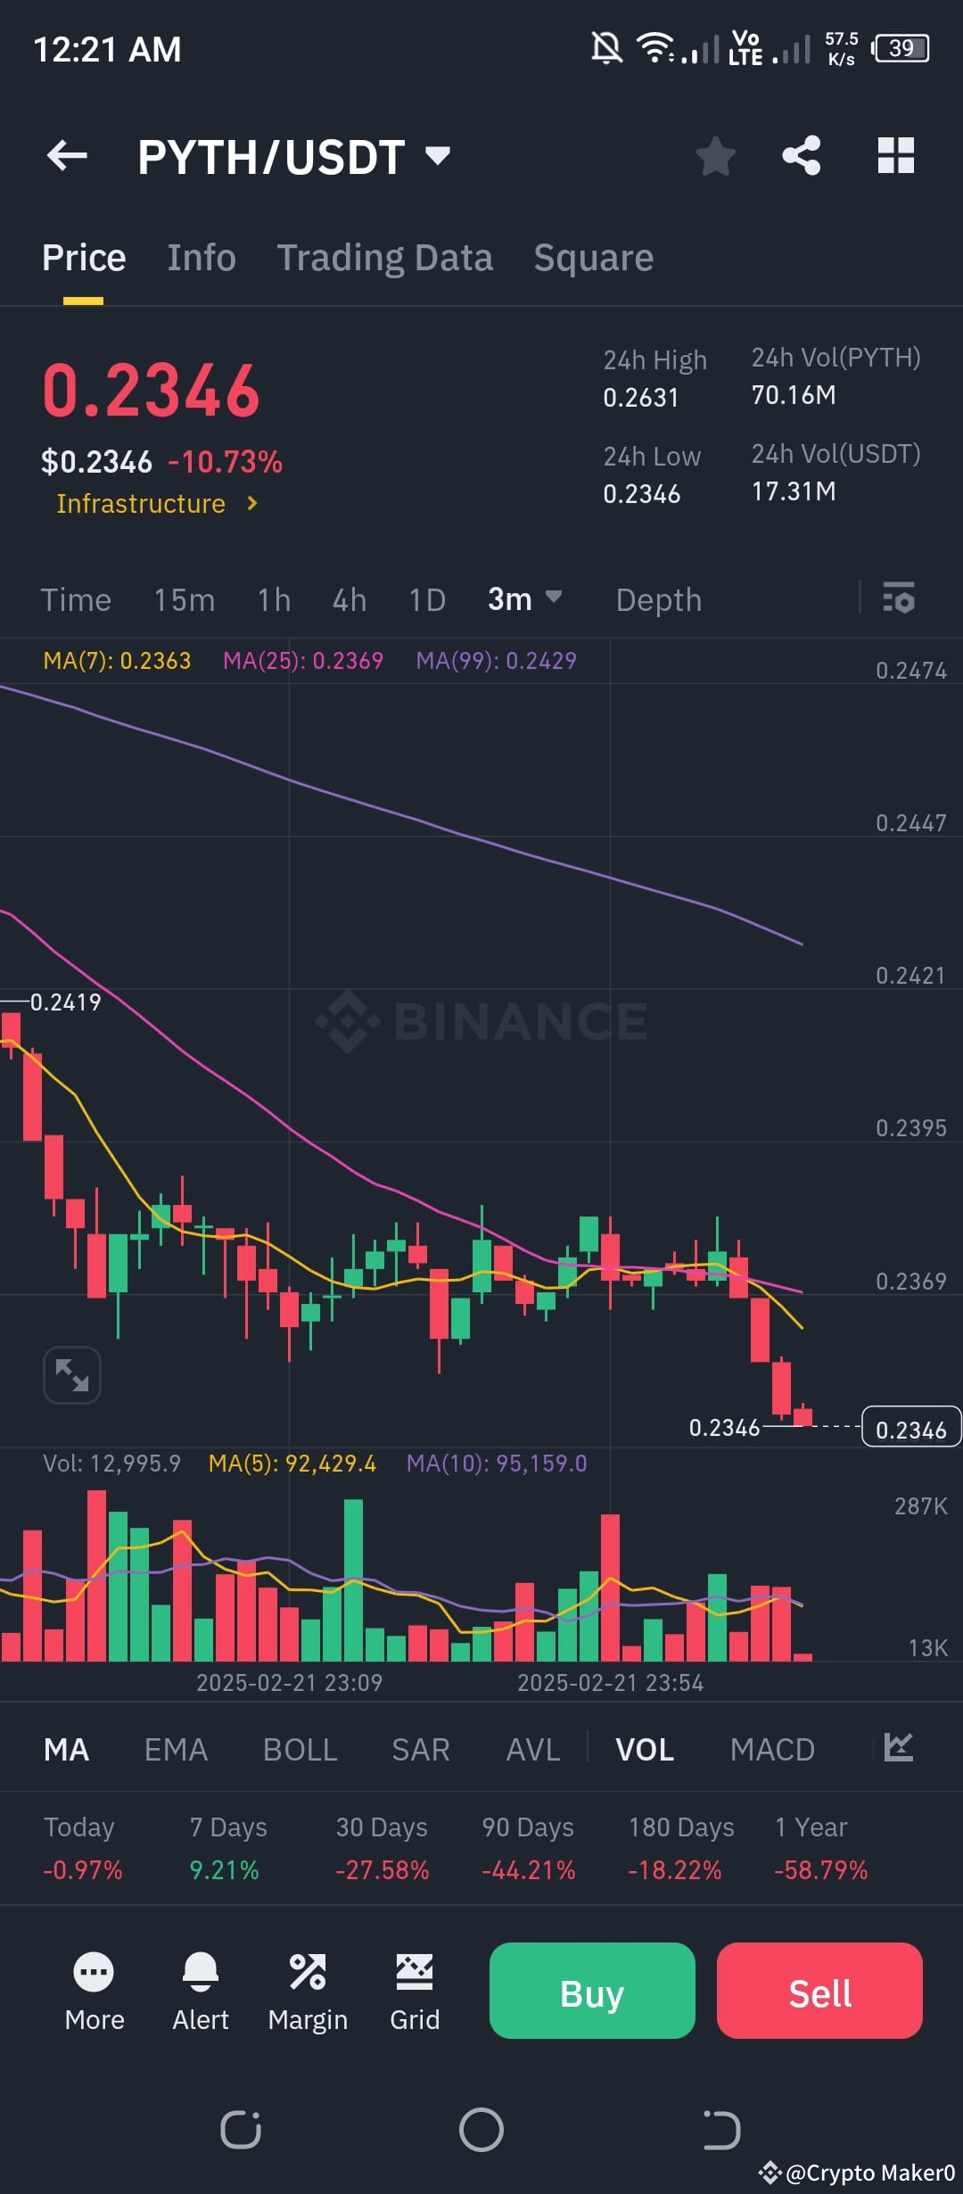
Task: Expand chart to fullscreen with arrows icon
Action: (x=71, y=1374)
